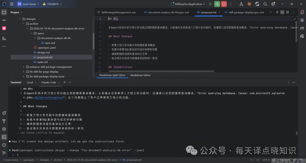Open tasks.md in project tree

pyautogui.click(x=42, y=62)
